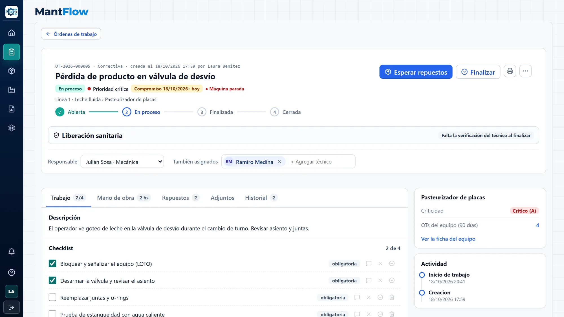Click the Compromiso 18/10/2026 · hoy badge
Viewport: 564px width, 317px height.
coord(167,89)
